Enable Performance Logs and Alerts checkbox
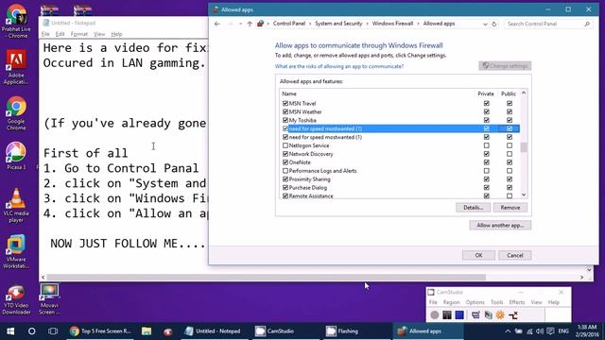The image size is (605, 340). [285, 171]
